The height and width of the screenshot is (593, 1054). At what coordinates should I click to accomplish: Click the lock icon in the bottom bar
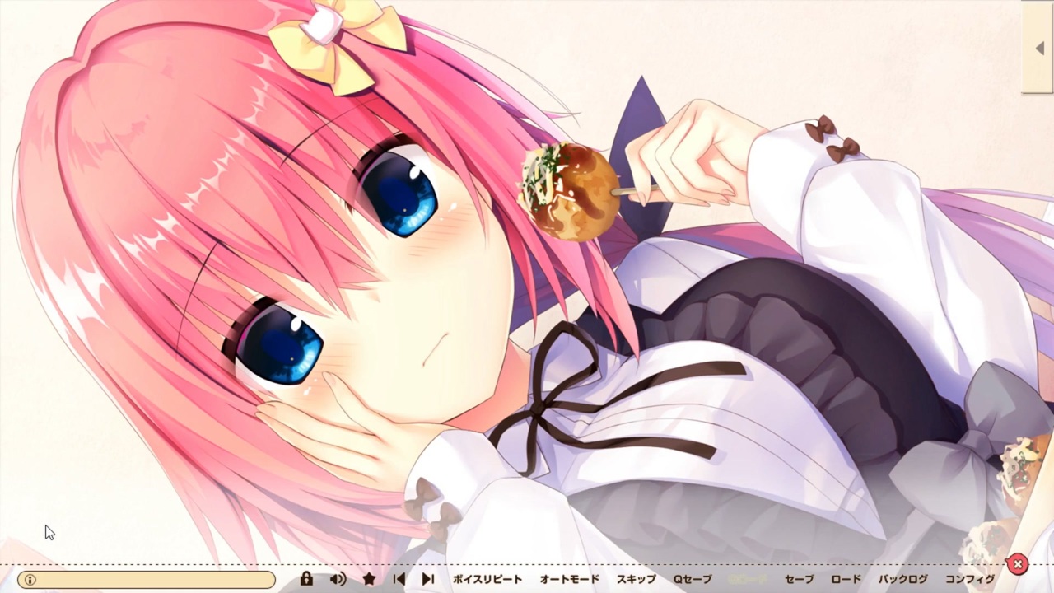[306, 579]
